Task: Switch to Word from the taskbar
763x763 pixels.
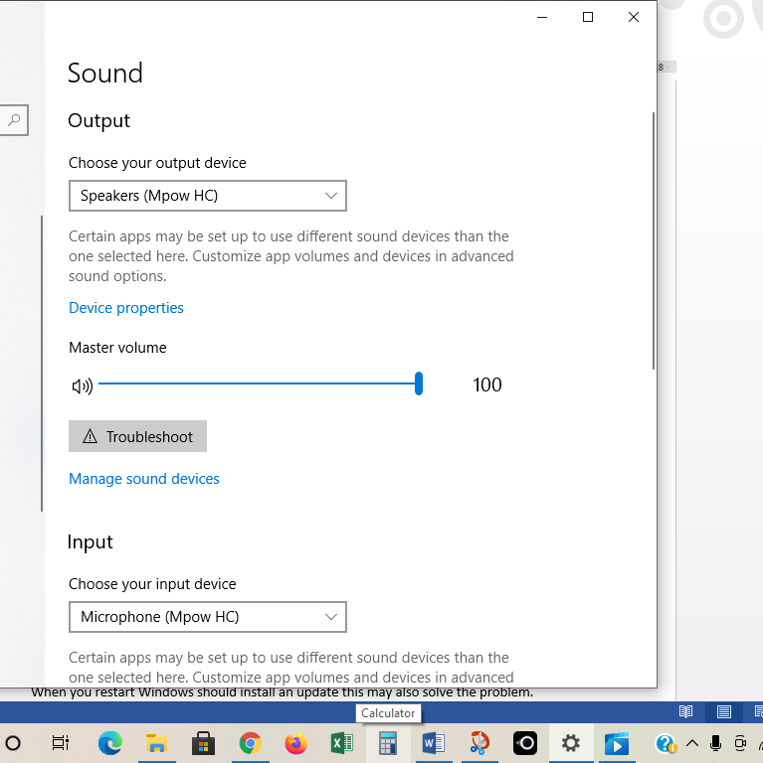Action: [x=434, y=743]
